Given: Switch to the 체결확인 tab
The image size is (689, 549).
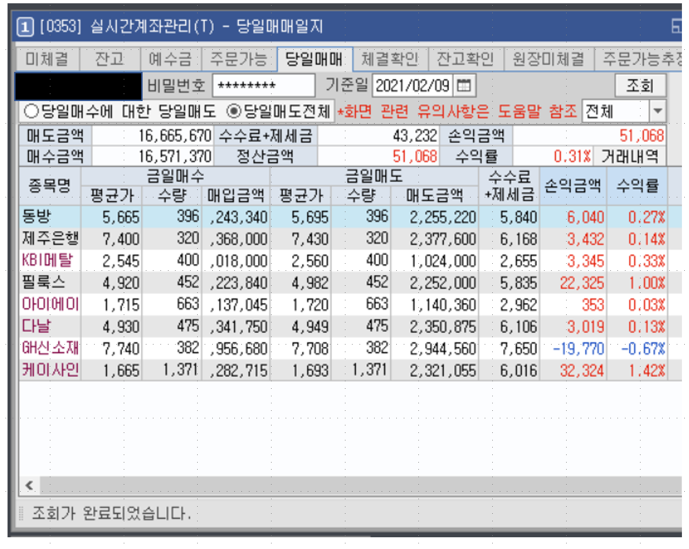Looking at the screenshot, I should point(390,59).
